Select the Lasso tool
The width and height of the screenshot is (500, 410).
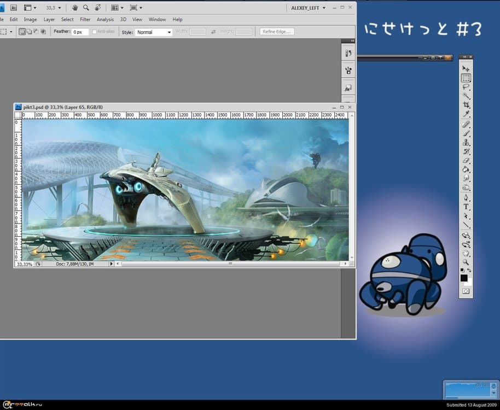[x=466, y=87]
